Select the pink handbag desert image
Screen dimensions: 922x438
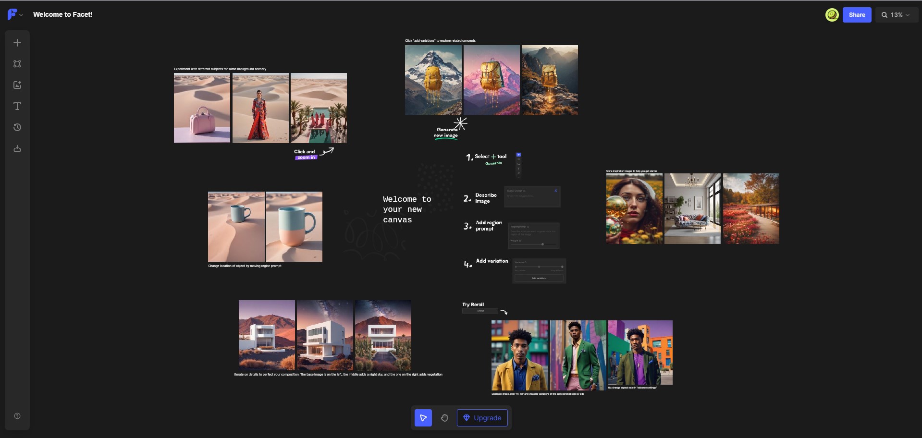pyautogui.click(x=202, y=108)
